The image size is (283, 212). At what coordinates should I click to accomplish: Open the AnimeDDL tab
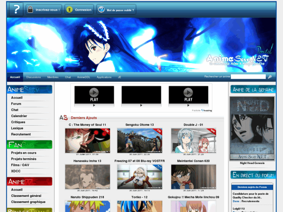[x=84, y=77]
